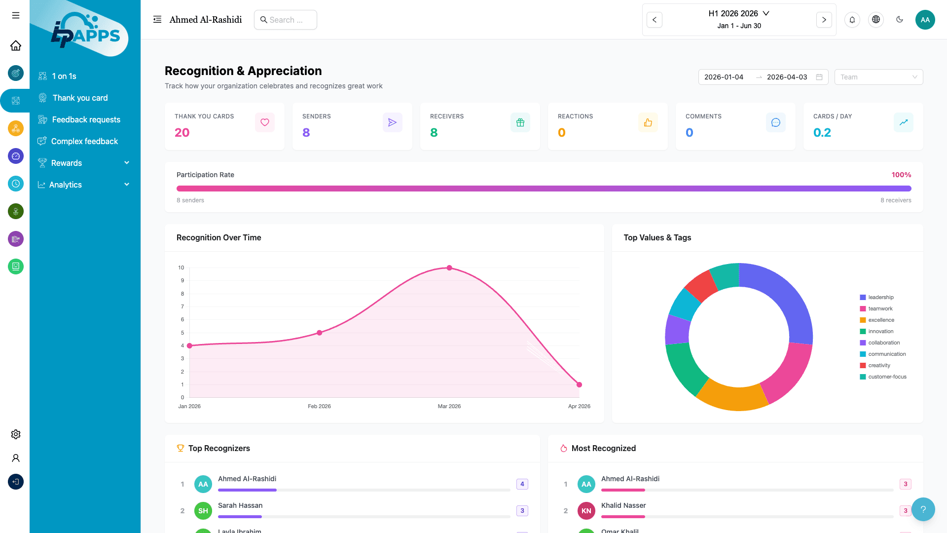Go to previous period arrow
Image resolution: width=947 pixels, height=533 pixels.
coord(655,20)
